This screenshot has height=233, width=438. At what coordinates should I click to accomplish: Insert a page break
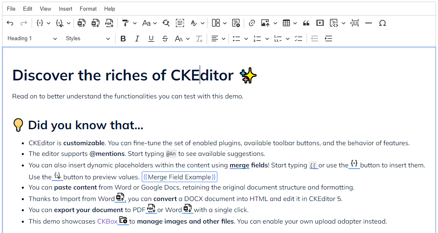point(355,23)
